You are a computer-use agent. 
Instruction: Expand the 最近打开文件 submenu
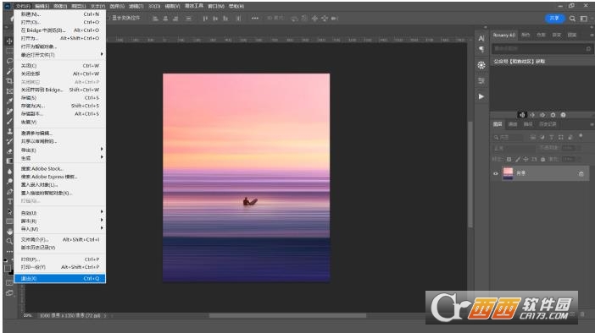60,55
